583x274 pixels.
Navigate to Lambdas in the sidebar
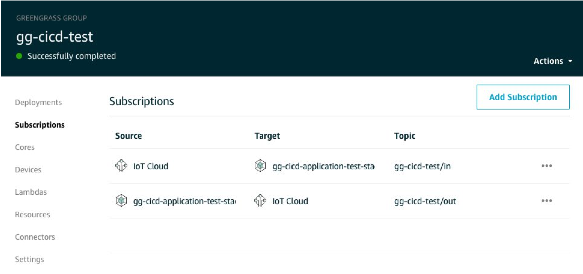31,192
